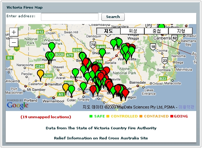Image resolution: width=202 pixels, height=148 pixels.
Task: Click the Canberra city label
Action: click(x=162, y=38)
